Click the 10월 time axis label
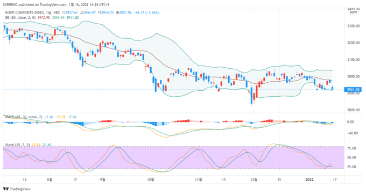Viewport: 366px width, 194px height. coord(151,179)
